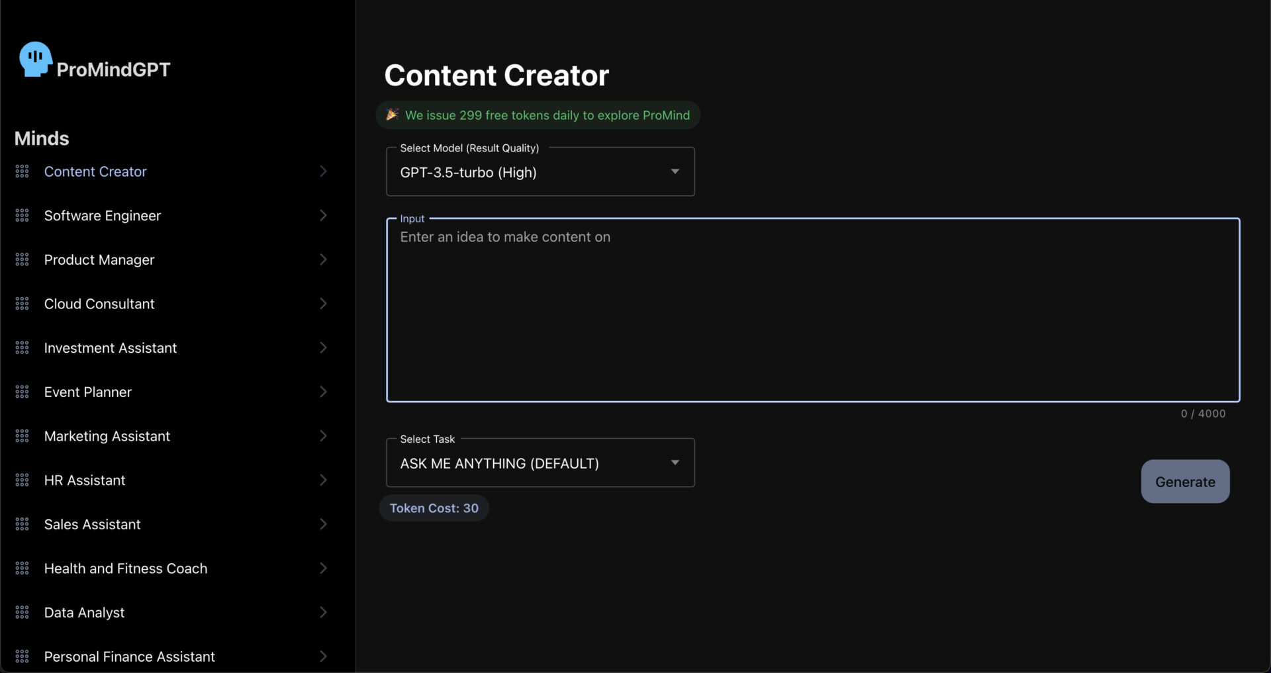The width and height of the screenshot is (1271, 673).
Task: Expand the Sales Assistant chevron
Action: pos(323,524)
